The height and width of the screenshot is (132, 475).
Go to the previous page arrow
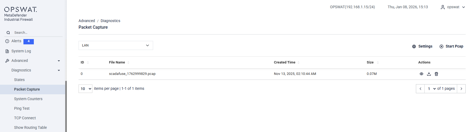coord(420,89)
